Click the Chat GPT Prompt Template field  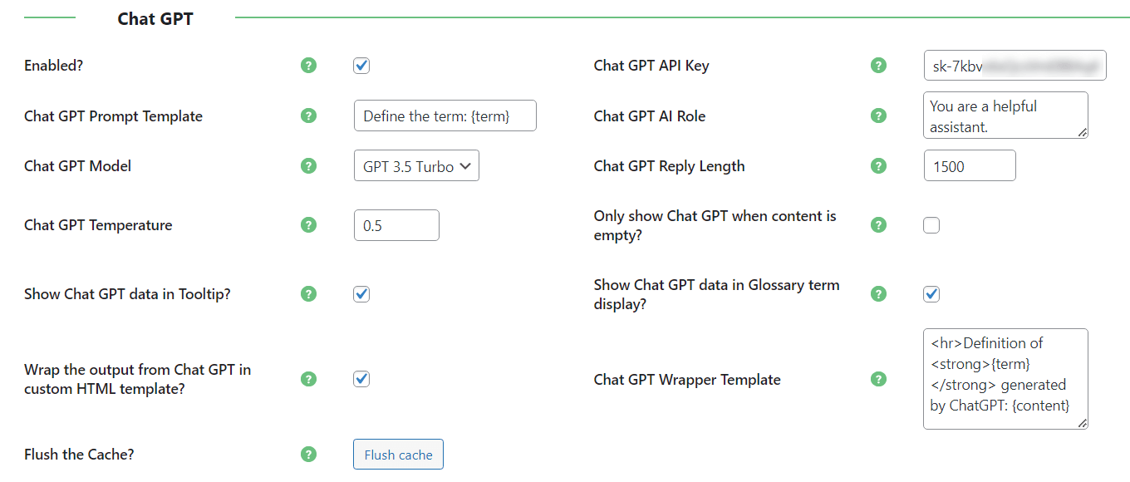pyautogui.click(x=445, y=116)
